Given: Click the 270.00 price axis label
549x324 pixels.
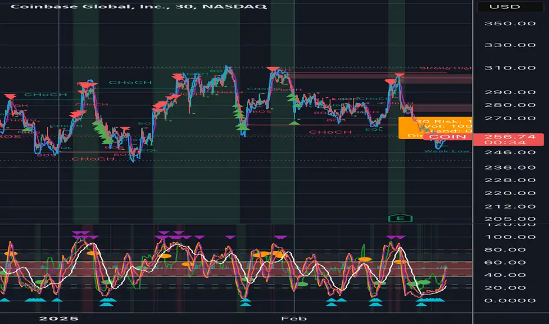Looking at the screenshot, I should coord(510,118).
